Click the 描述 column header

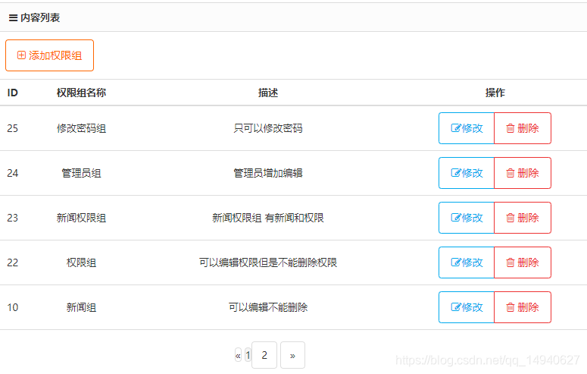268,93
